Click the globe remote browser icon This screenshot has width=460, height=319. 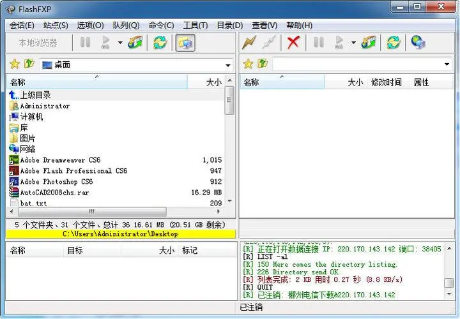click(418, 43)
